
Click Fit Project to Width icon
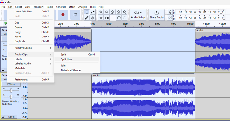[119, 12]
